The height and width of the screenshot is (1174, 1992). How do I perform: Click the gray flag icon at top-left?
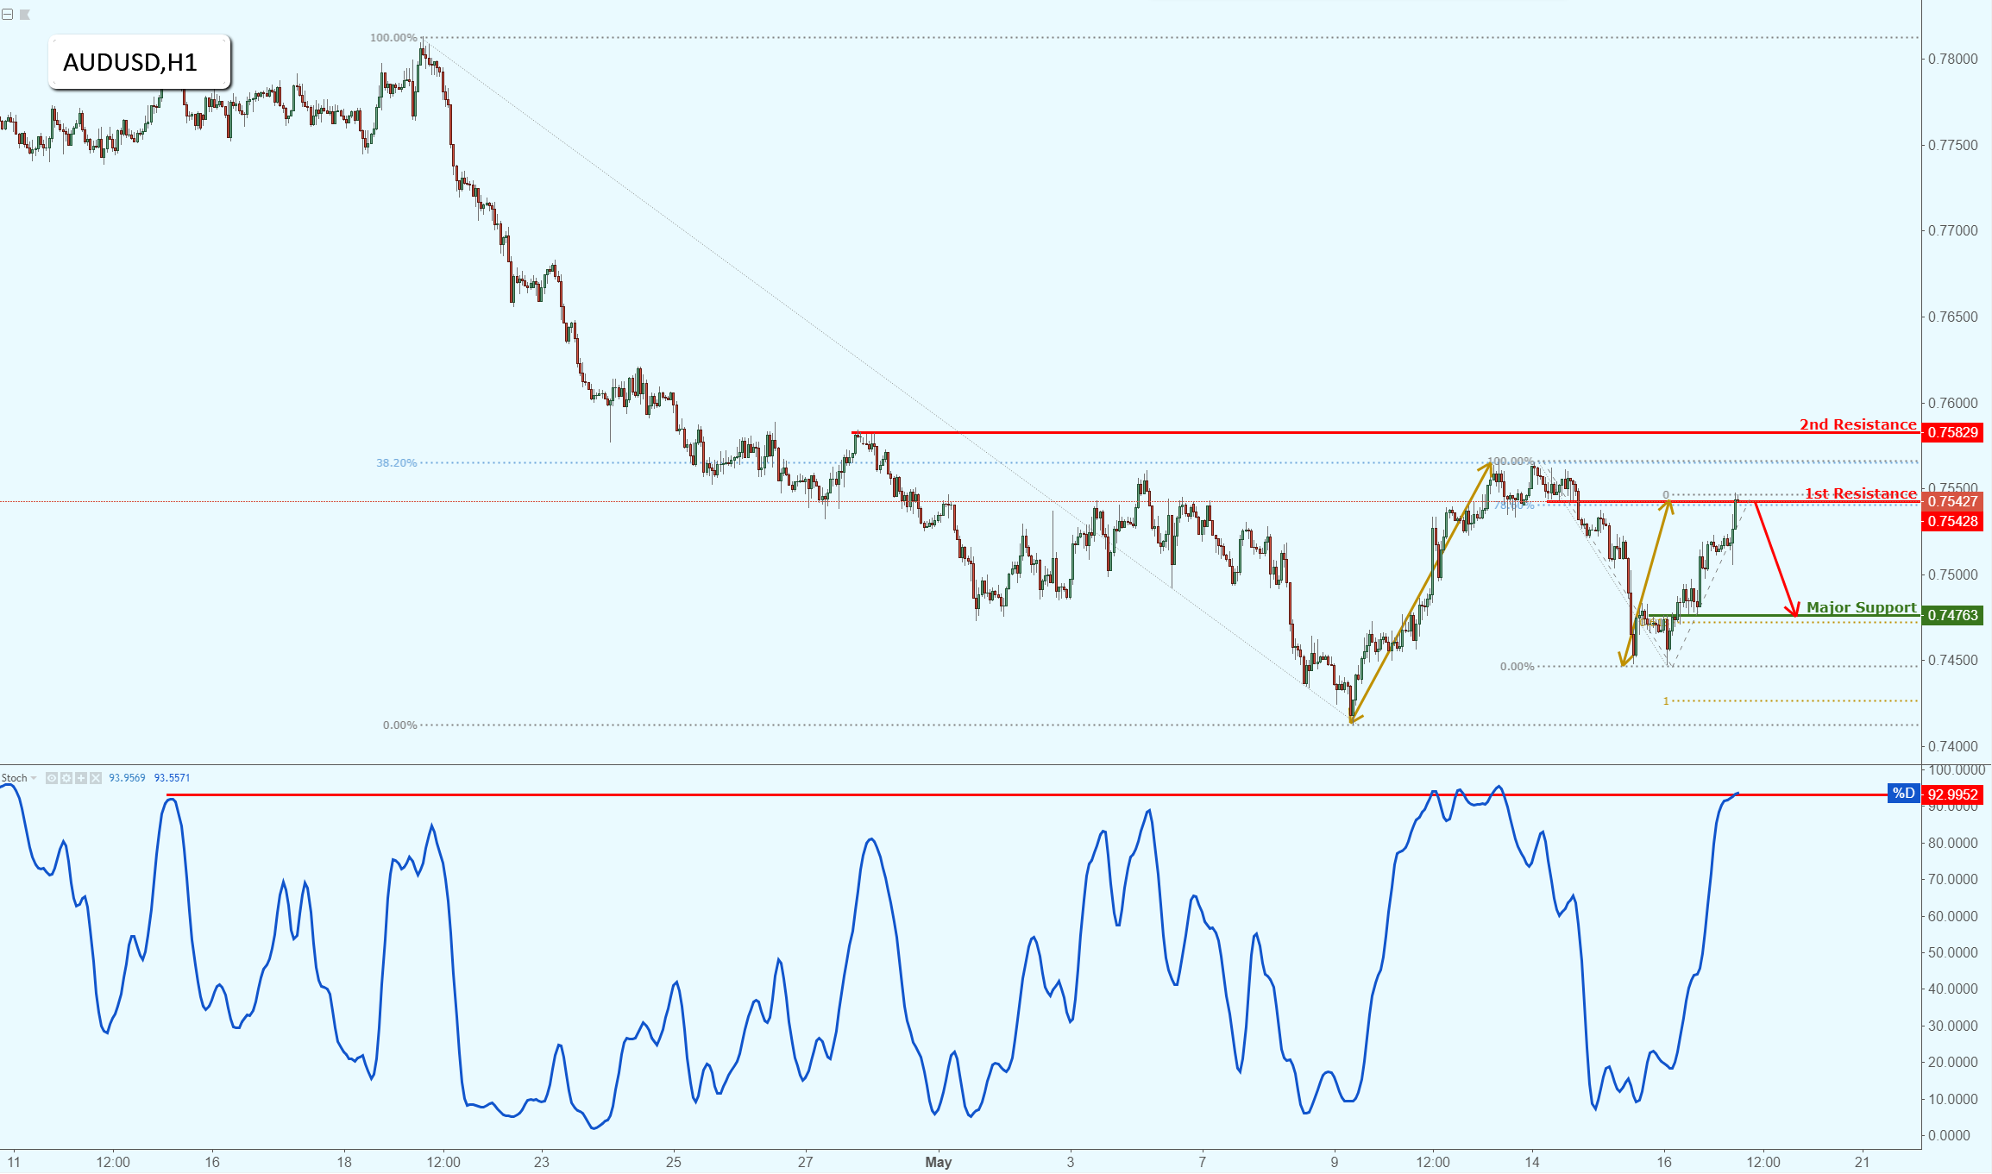[25, 15]
